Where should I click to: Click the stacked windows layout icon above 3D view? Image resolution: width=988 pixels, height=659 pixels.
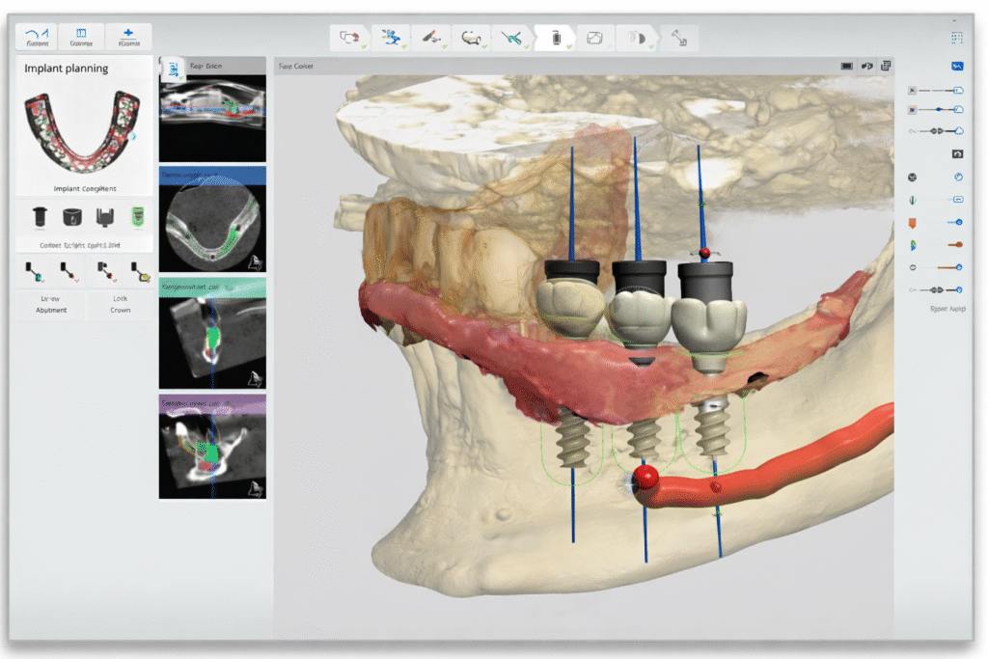(x=886, y=66)
